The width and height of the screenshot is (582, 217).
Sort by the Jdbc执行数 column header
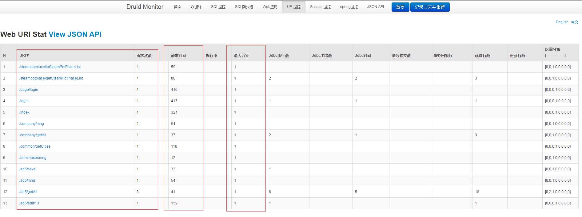[279, 56]
